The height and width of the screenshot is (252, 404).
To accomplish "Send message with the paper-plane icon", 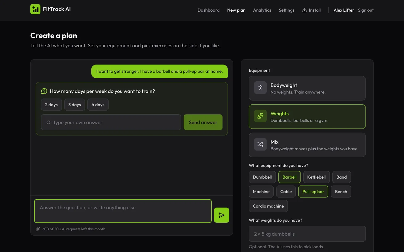I will [222, 215].
